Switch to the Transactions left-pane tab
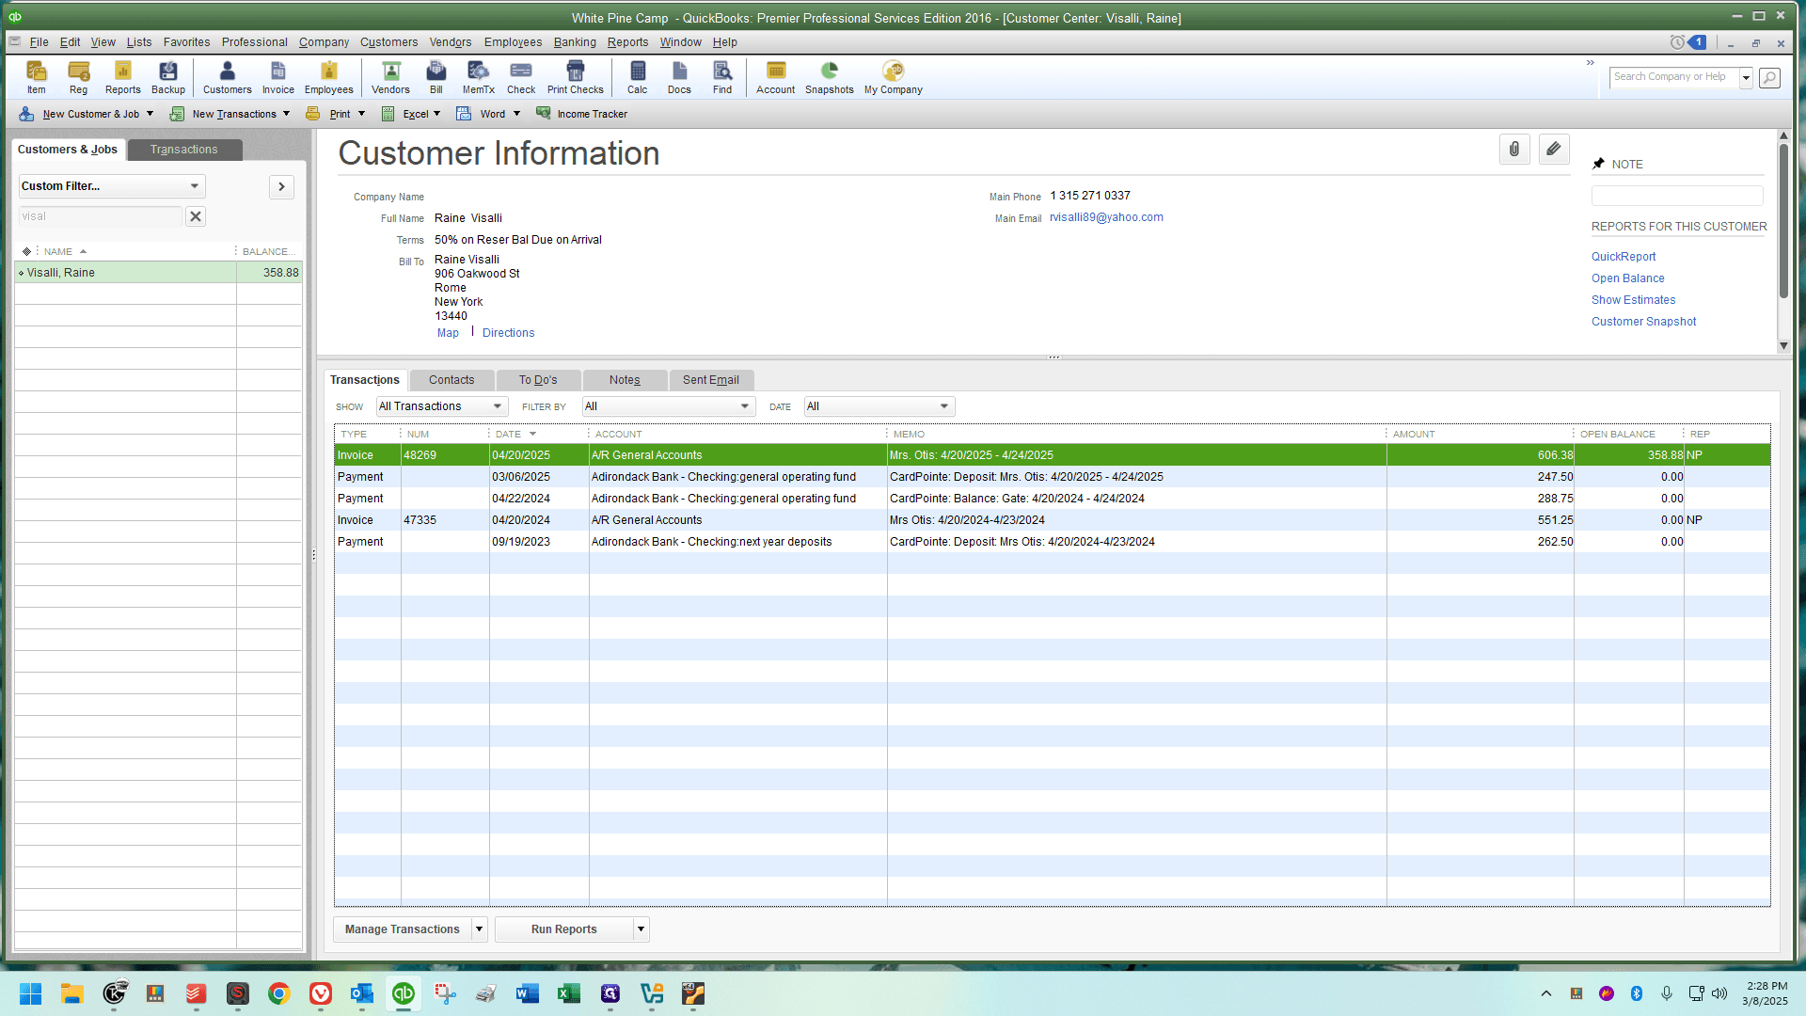Viewport: 1806px width, 1016px height. [x=184, y=150]
